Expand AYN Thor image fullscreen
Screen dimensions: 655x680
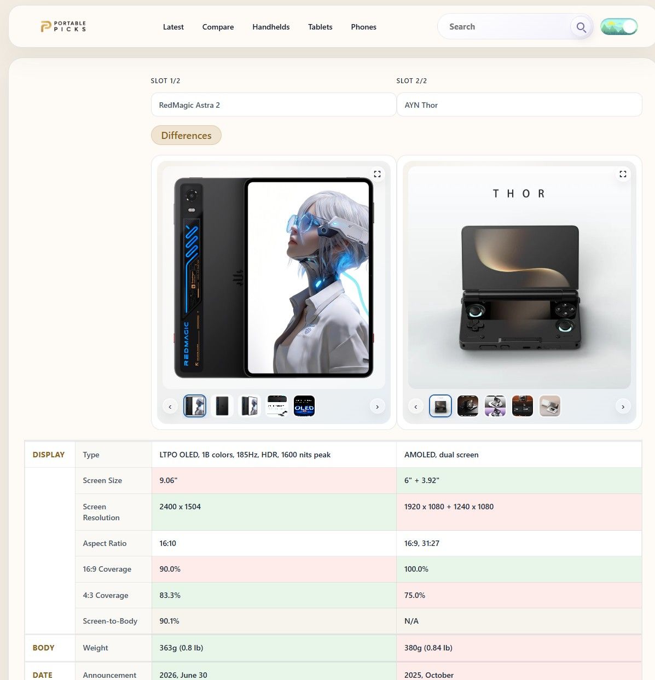pyautogui.click(x=623, y=174)
